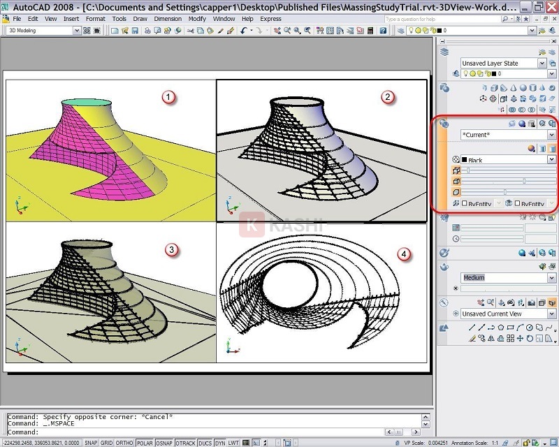This screenshot has height=447, width=559.
Task: Select the Realistic visual style icon
Action: click(522, 123)
